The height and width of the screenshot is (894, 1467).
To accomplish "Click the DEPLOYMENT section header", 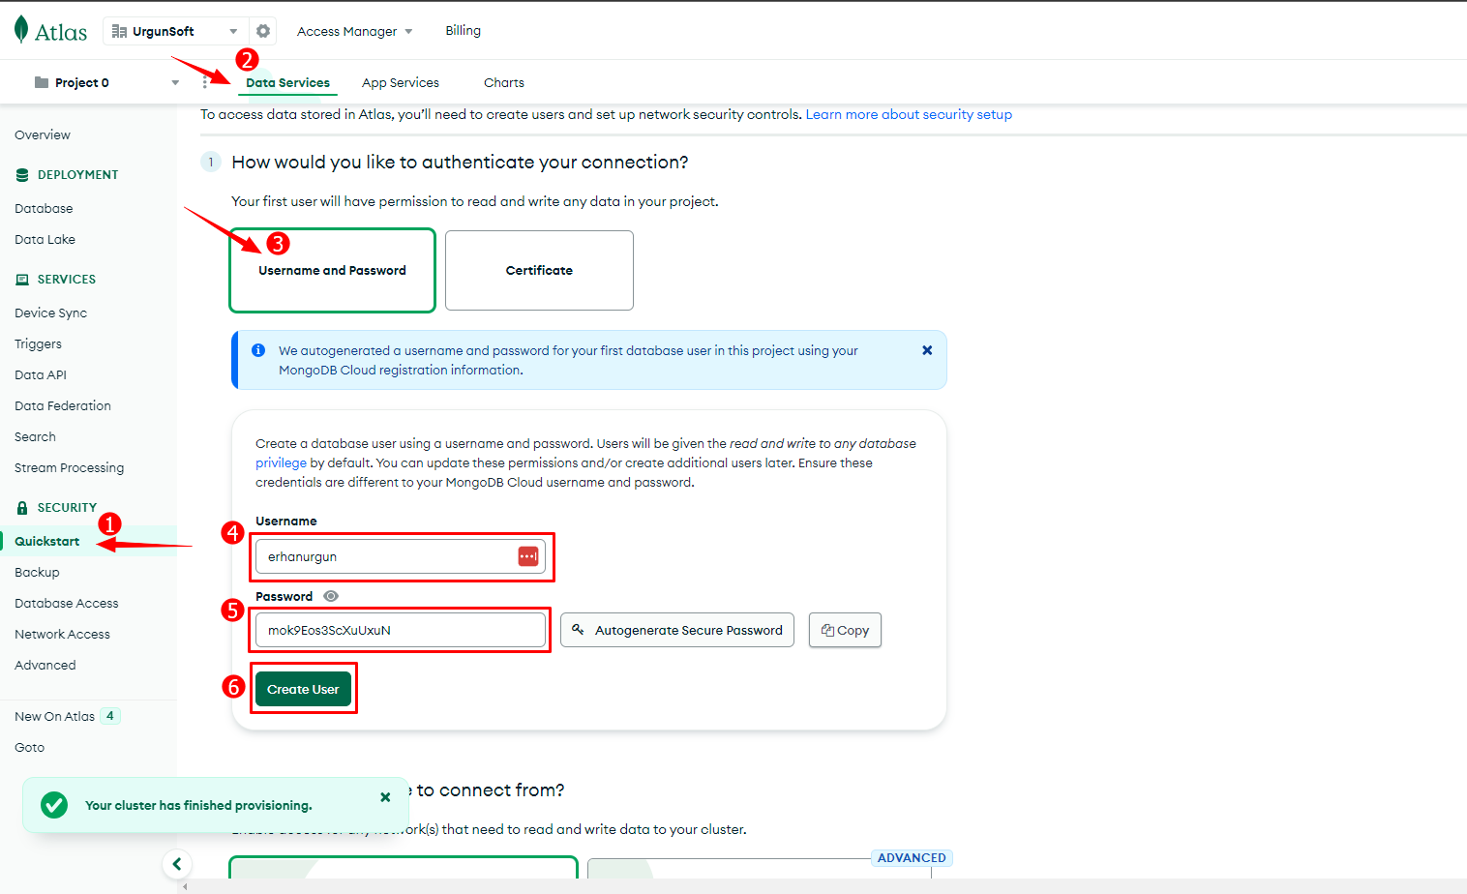I will point(77,174).
